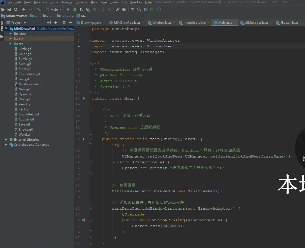Open the Main run configuration dropdown
Screen dimensions: 305x248
pyautogui.click(x=54, y=9)
